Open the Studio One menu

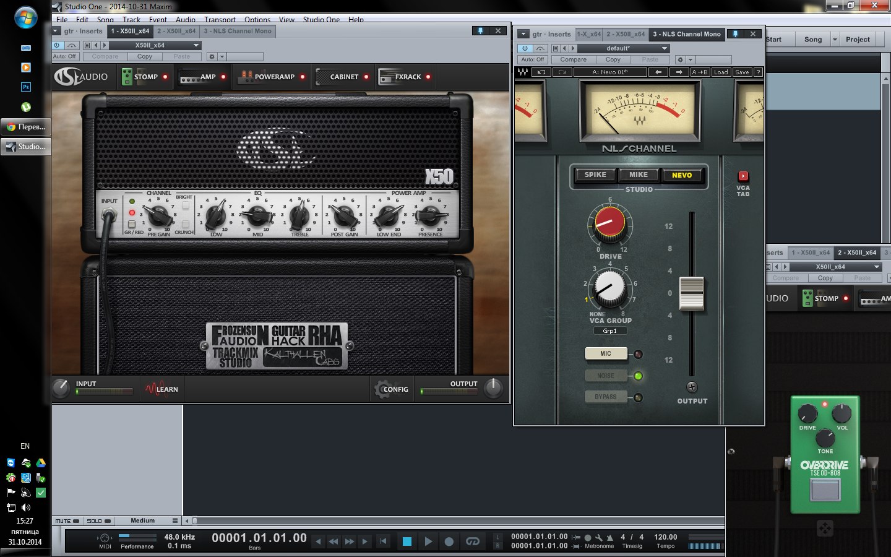321,20
